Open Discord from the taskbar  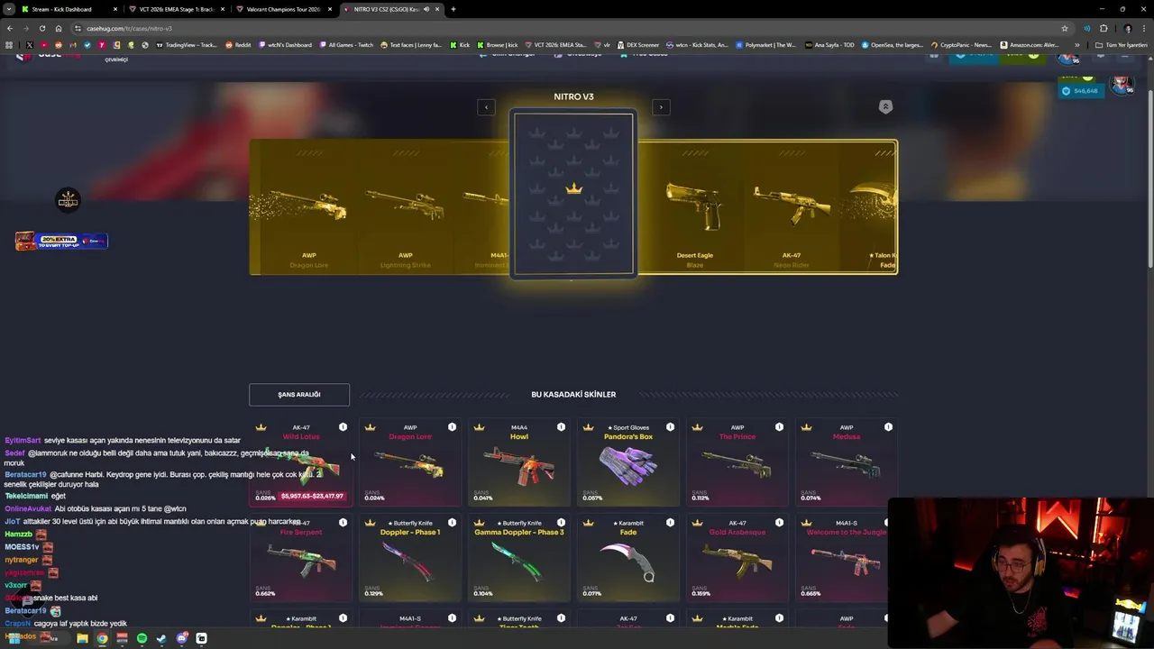(181, 638)
